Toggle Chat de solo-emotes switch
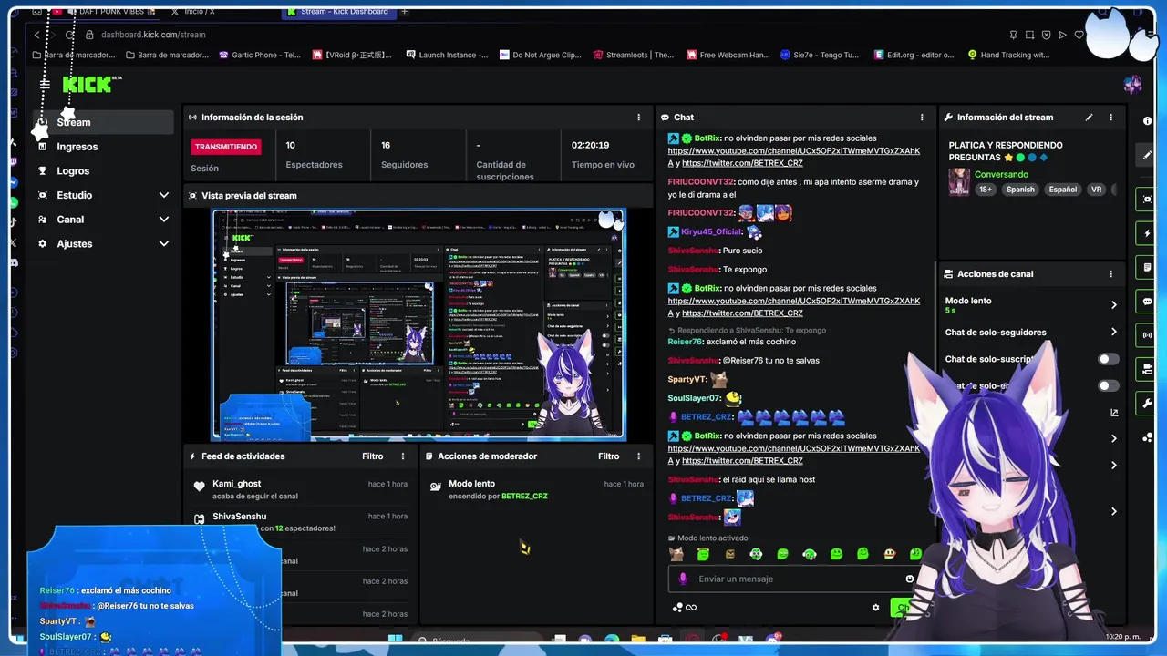 [x=1108, y=386]
